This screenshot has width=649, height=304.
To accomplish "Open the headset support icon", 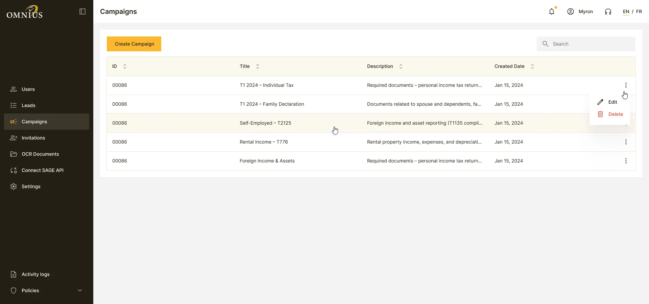I will [608, 12].
